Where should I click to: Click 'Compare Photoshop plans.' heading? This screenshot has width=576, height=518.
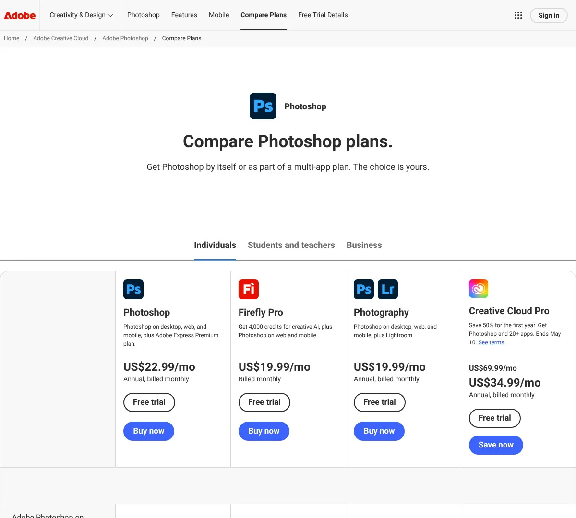tap(288, 141)
